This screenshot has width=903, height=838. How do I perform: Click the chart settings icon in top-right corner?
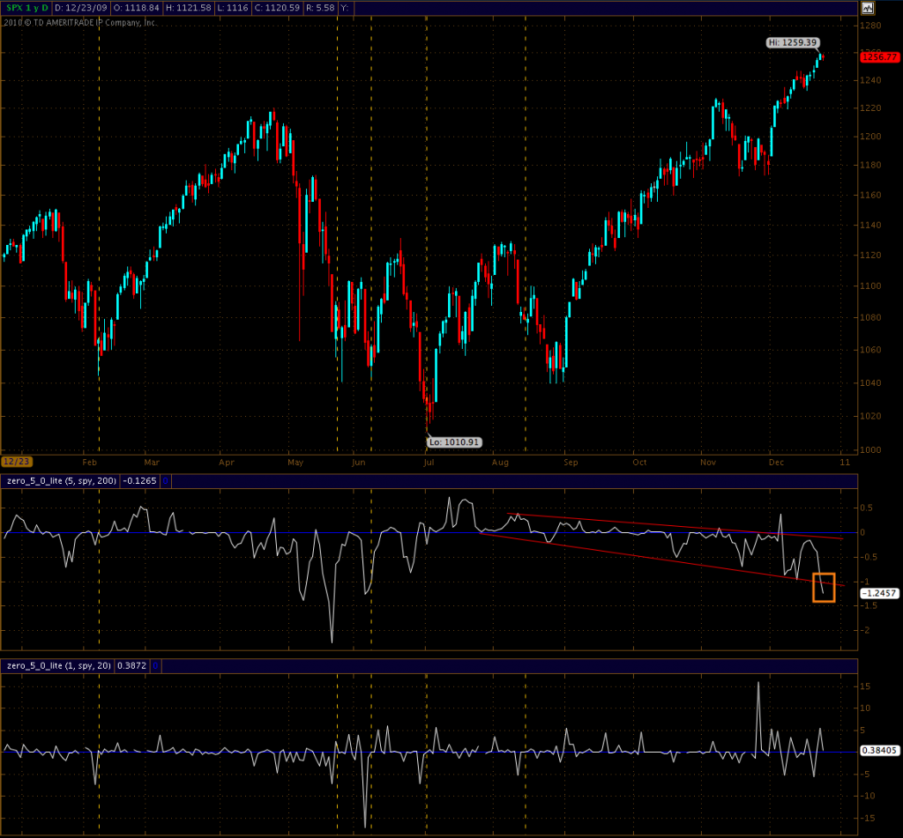pos(868,8)
